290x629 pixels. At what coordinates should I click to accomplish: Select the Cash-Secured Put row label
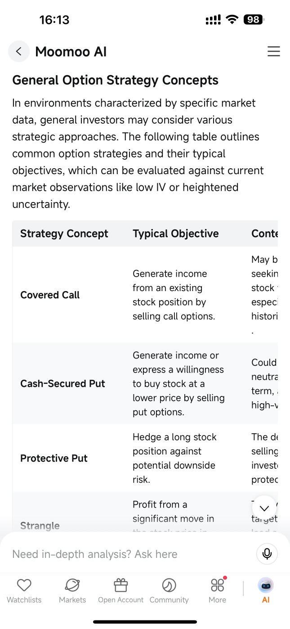62,384
